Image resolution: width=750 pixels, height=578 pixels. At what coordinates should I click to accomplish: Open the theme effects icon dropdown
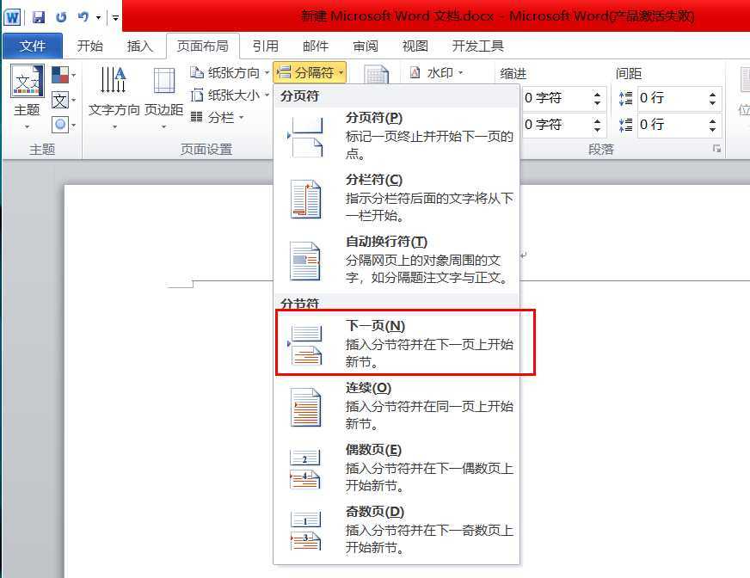coord(64,125)
